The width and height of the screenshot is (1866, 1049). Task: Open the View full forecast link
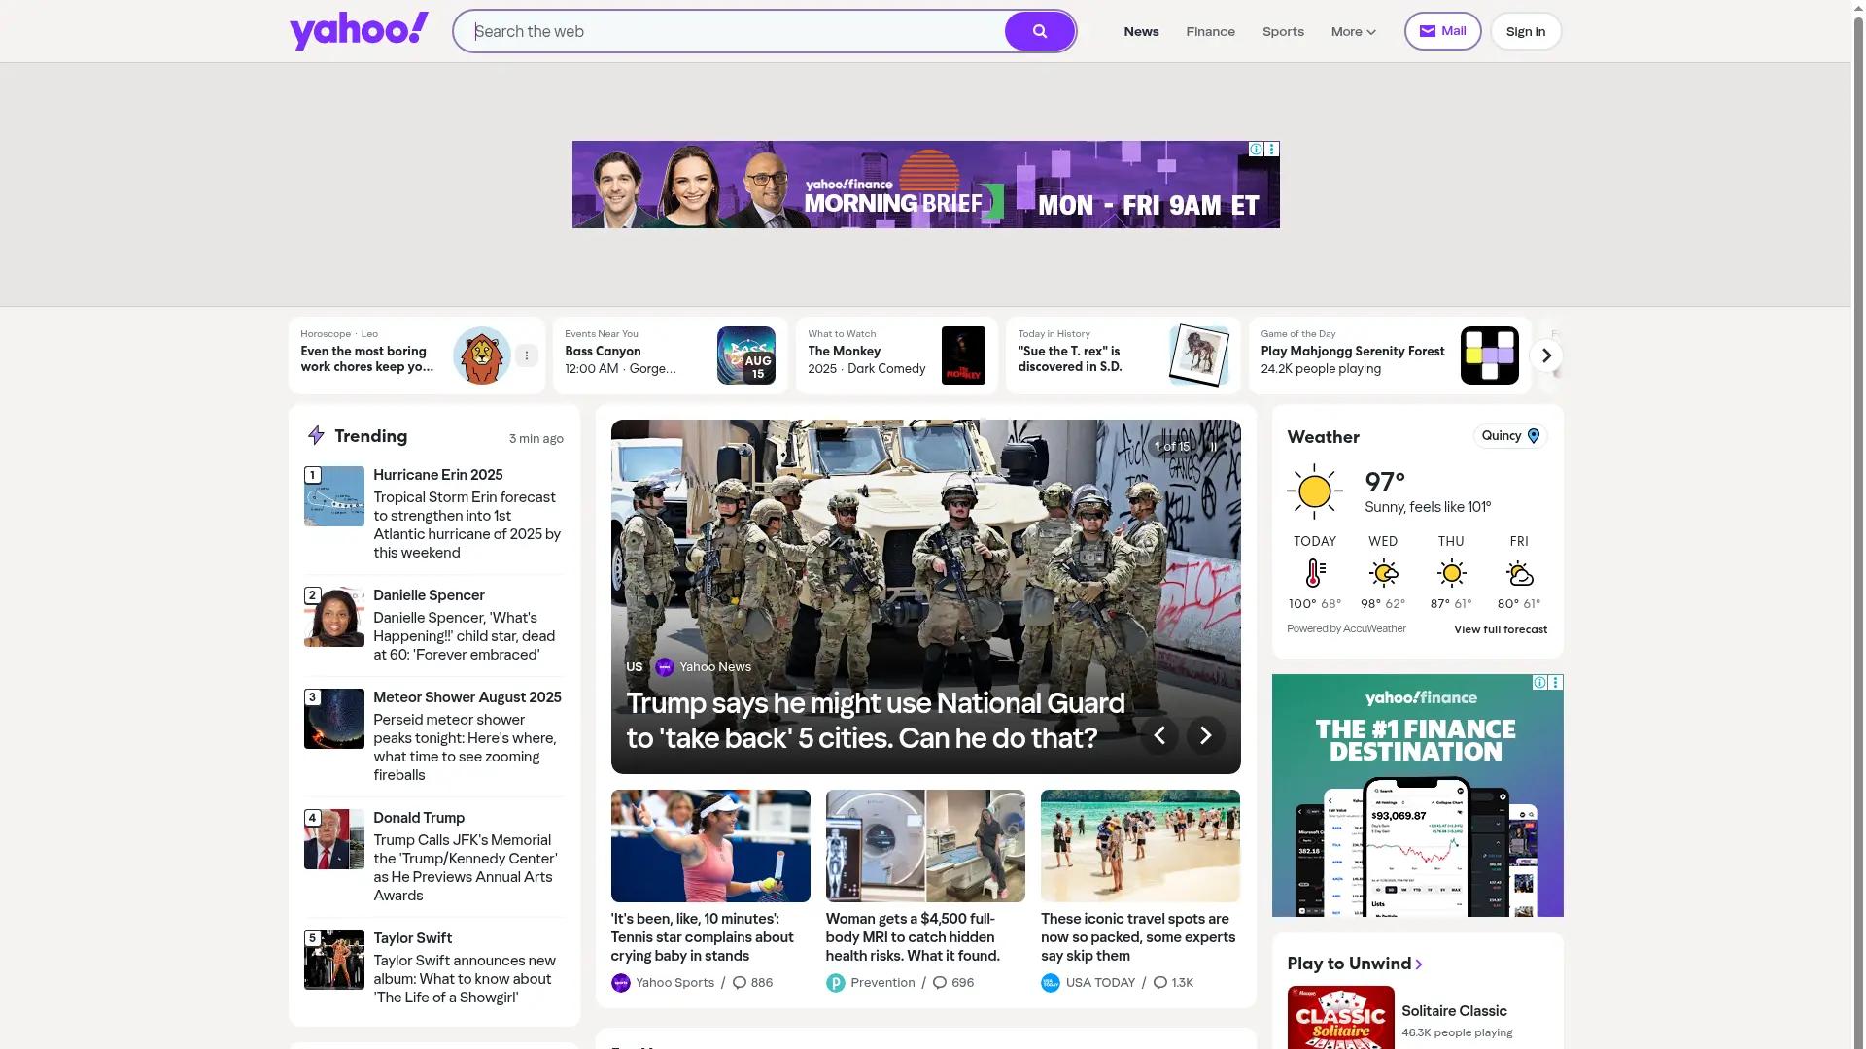click(1500, 628)
